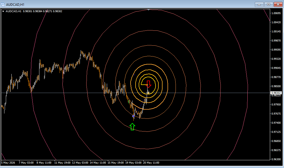This screenshot has width=284, height=168.
Task: Click the 8 May 11:00 time label
Action: 44,162
